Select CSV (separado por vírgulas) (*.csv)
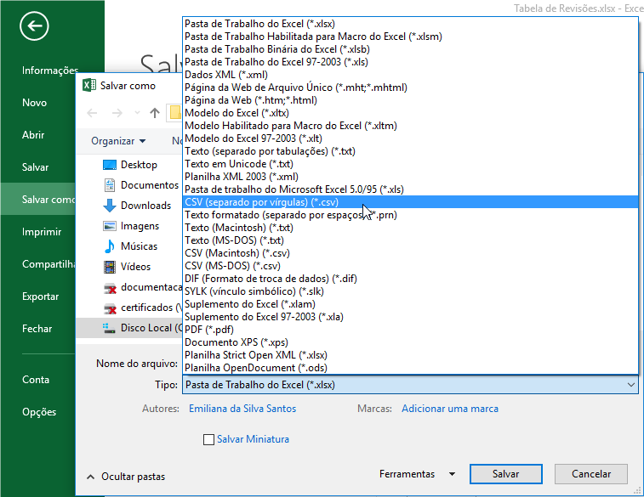Viewport: 644px width, 497px height. point(410,202)
